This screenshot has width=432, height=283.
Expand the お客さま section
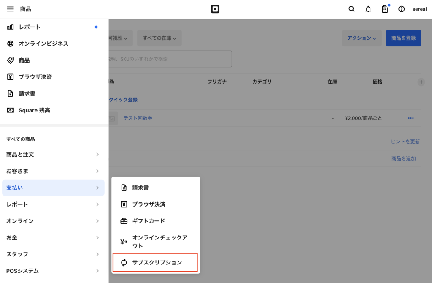tap(53, 171)
